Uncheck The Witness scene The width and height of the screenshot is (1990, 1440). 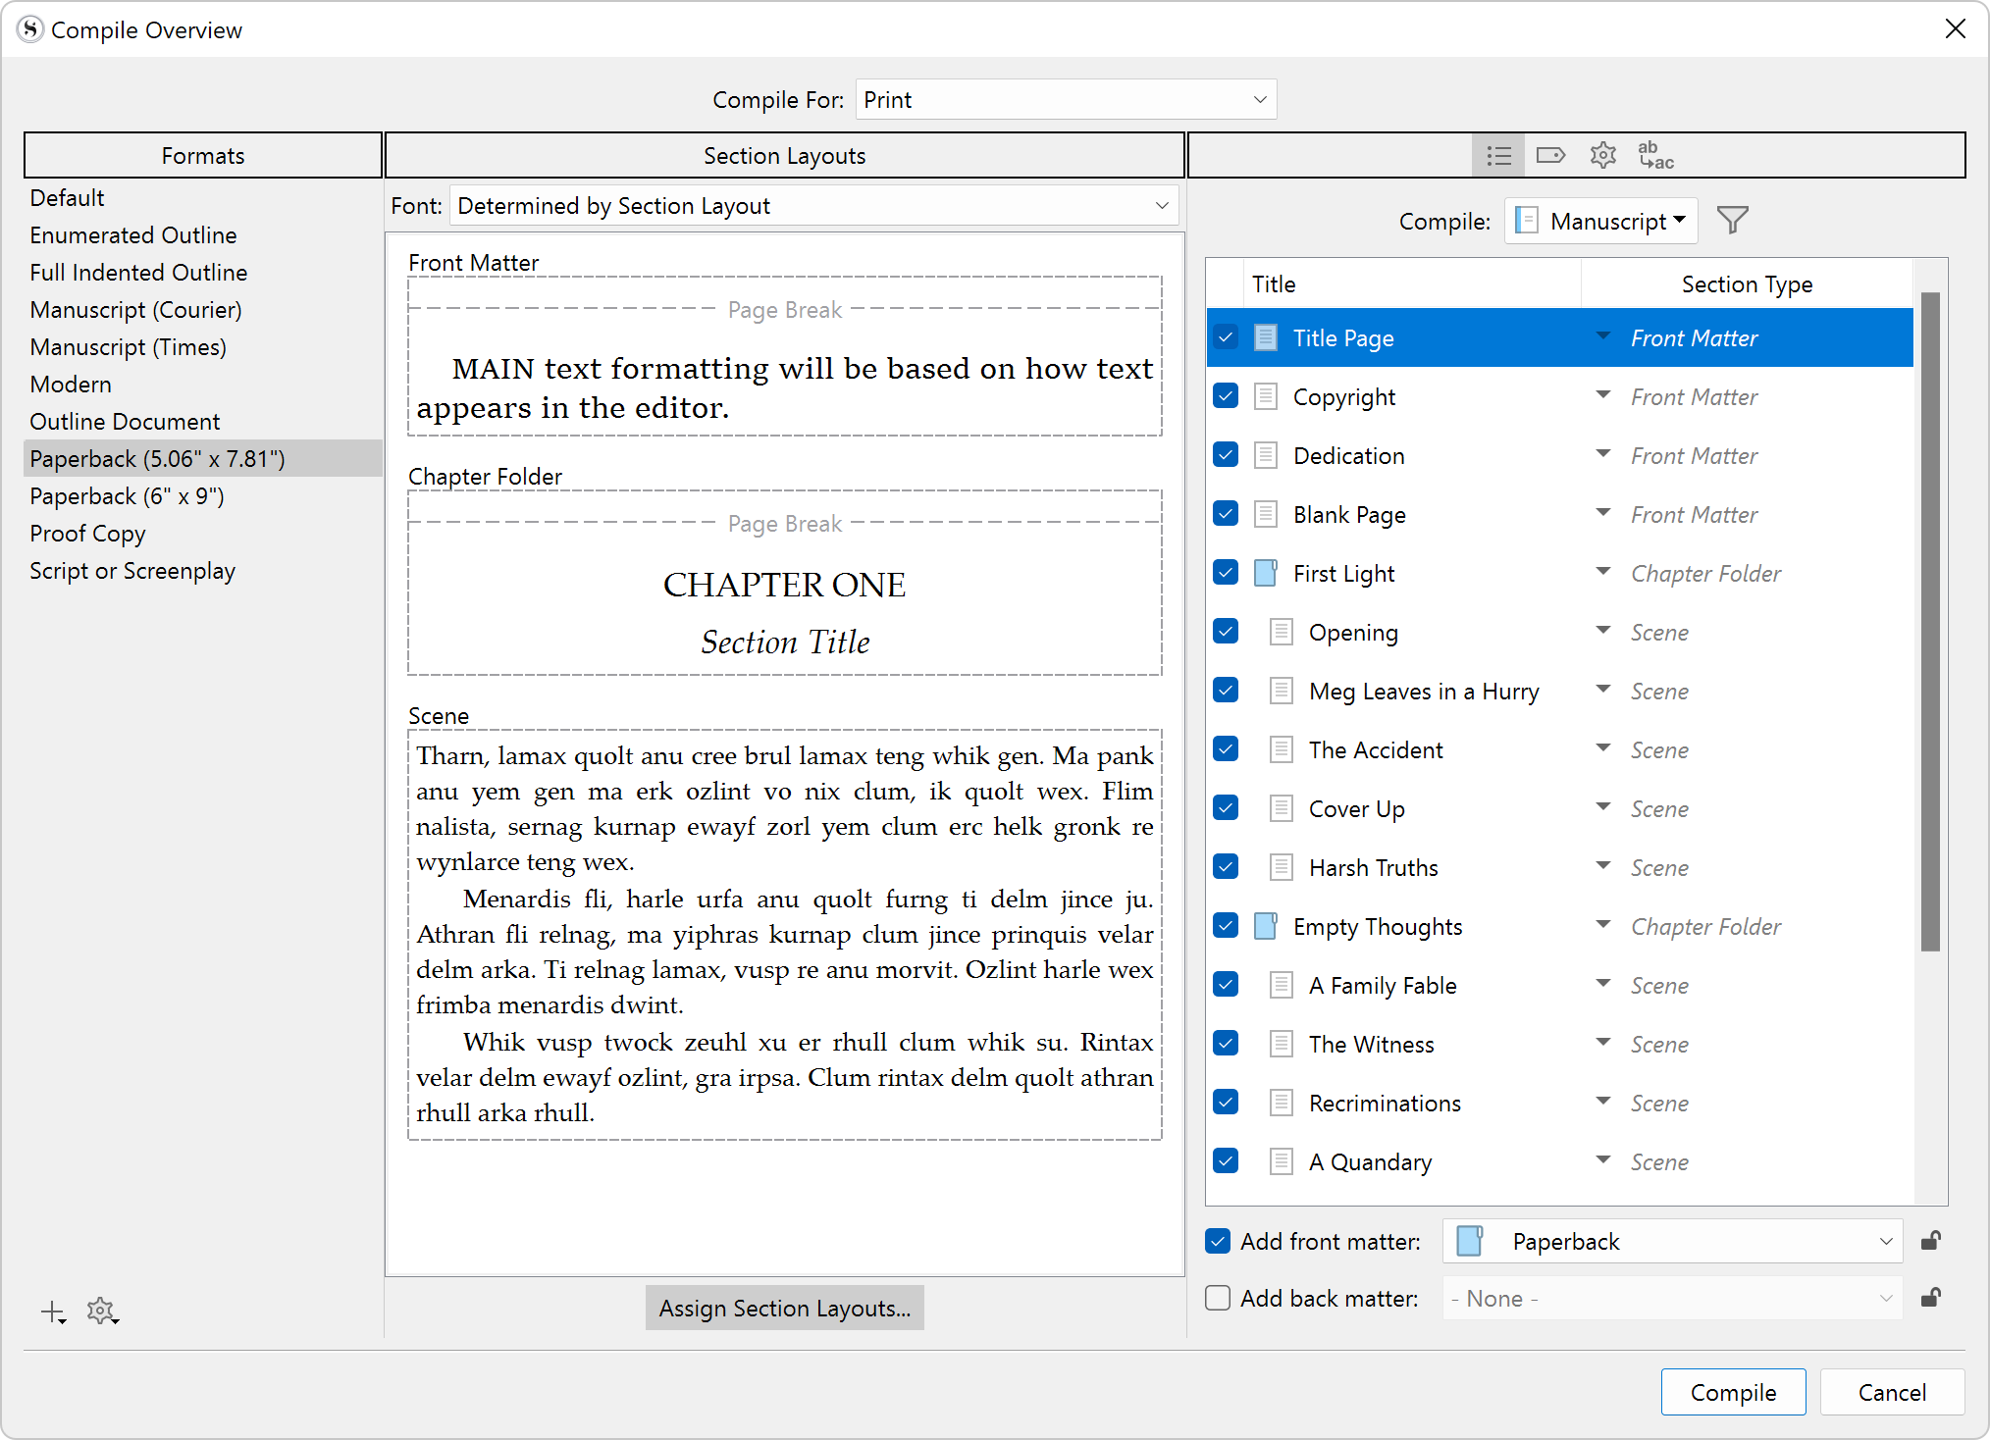[1225, 1043]
